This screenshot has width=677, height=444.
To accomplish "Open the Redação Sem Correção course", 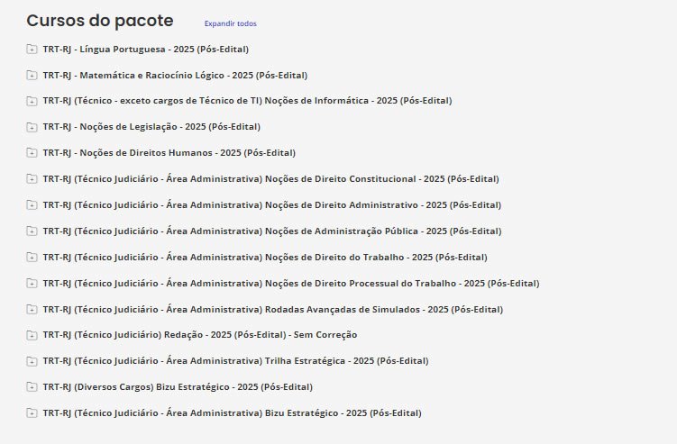I will [x=199, y=335].
